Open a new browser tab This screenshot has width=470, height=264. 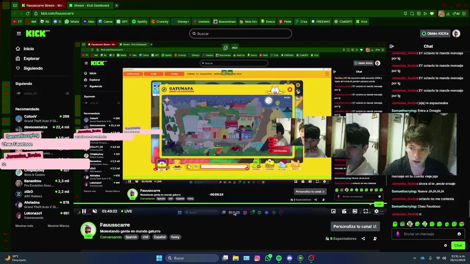pyautogui.click(x=116, y=5)
